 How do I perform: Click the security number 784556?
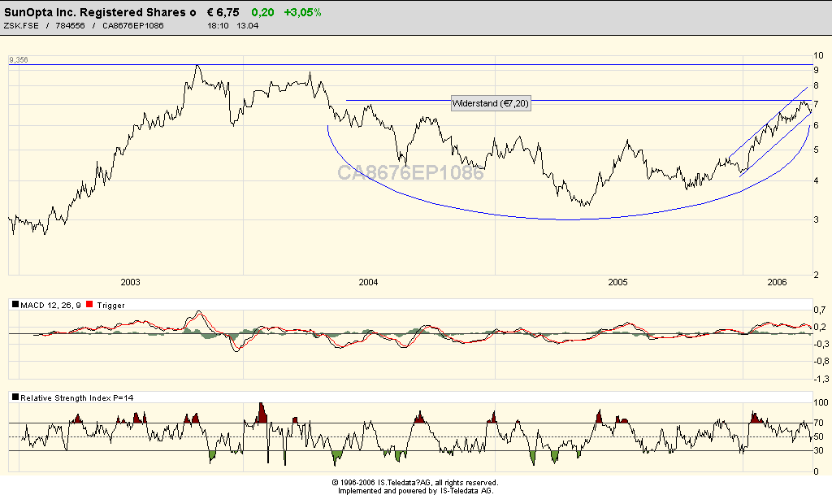click(x=70, y=25)
